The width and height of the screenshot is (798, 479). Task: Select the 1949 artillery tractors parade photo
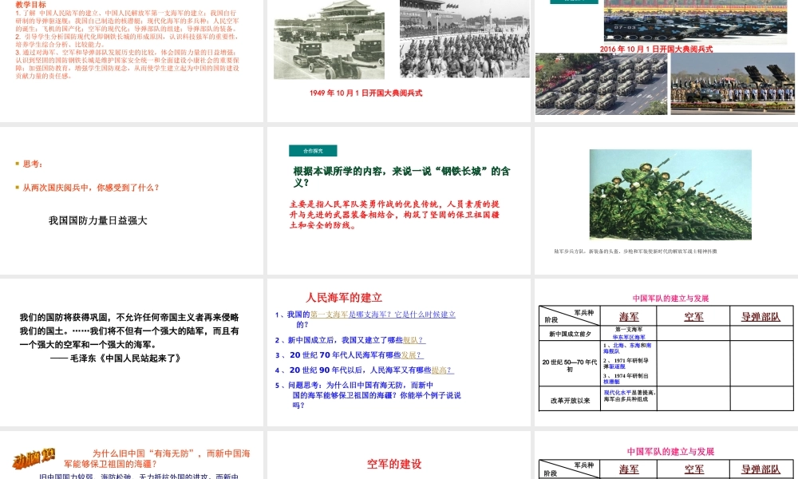point(330,40)
